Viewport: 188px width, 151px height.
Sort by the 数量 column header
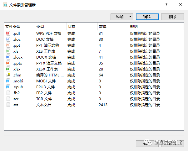[103, 26]
